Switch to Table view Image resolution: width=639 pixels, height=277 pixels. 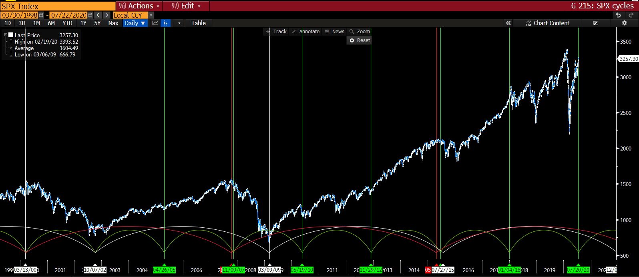[x=199, y=23]
